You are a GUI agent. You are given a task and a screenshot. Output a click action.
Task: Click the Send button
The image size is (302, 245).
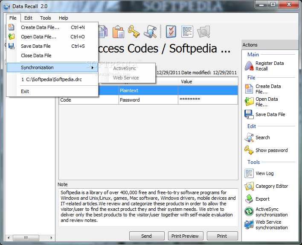pyautogui.click(x=147, y=236)
